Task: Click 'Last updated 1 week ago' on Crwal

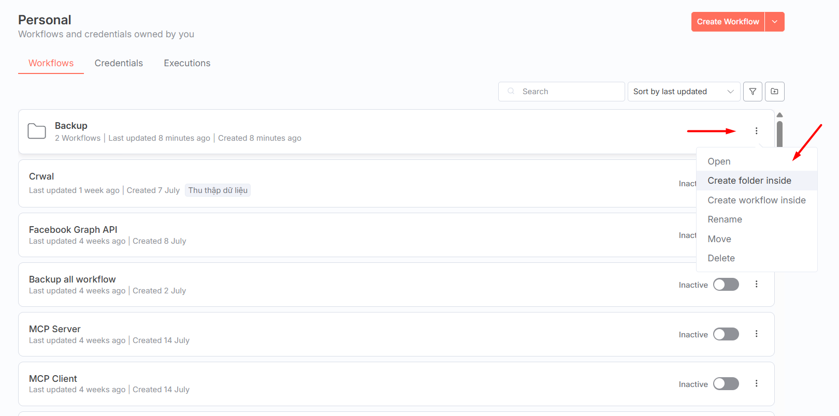Action: 74,190
